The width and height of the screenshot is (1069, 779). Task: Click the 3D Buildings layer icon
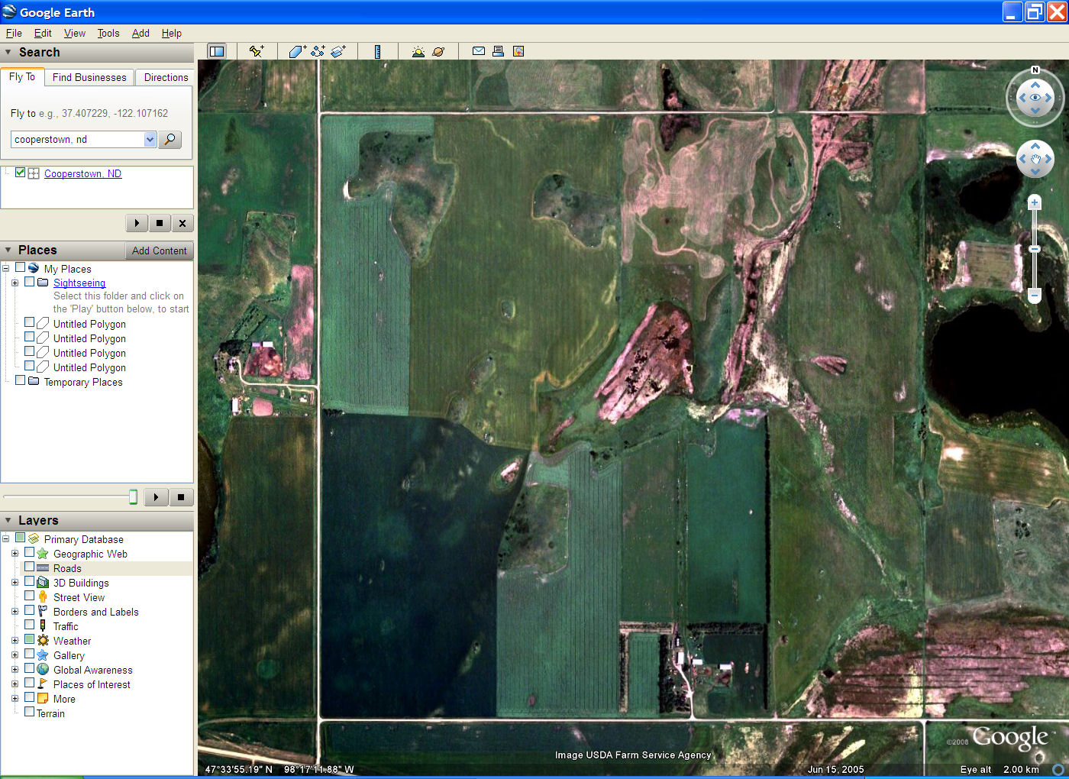click(43, 582)
